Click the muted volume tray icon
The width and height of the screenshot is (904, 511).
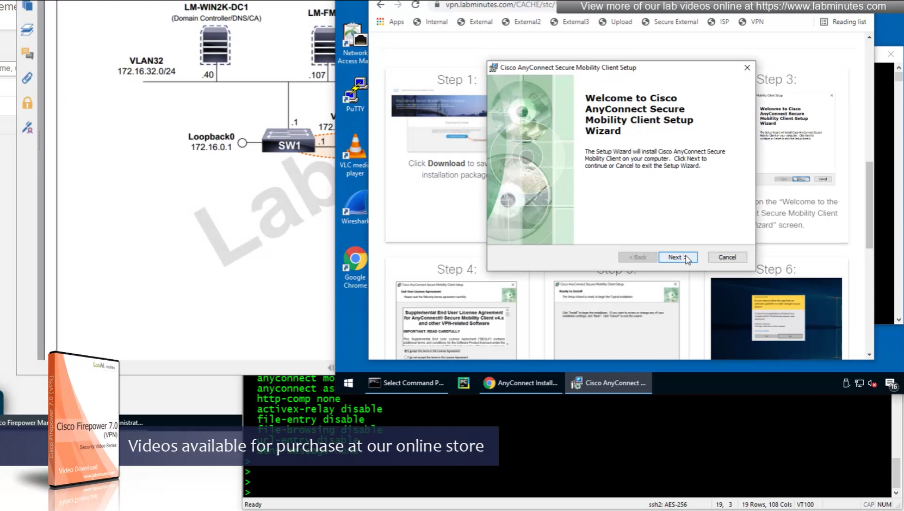872,384
